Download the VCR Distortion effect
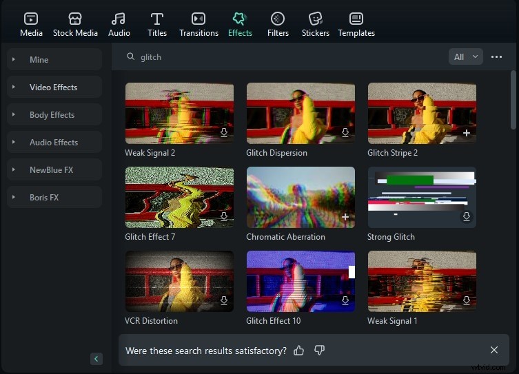 pyautogui.click(x=224, y=300)
